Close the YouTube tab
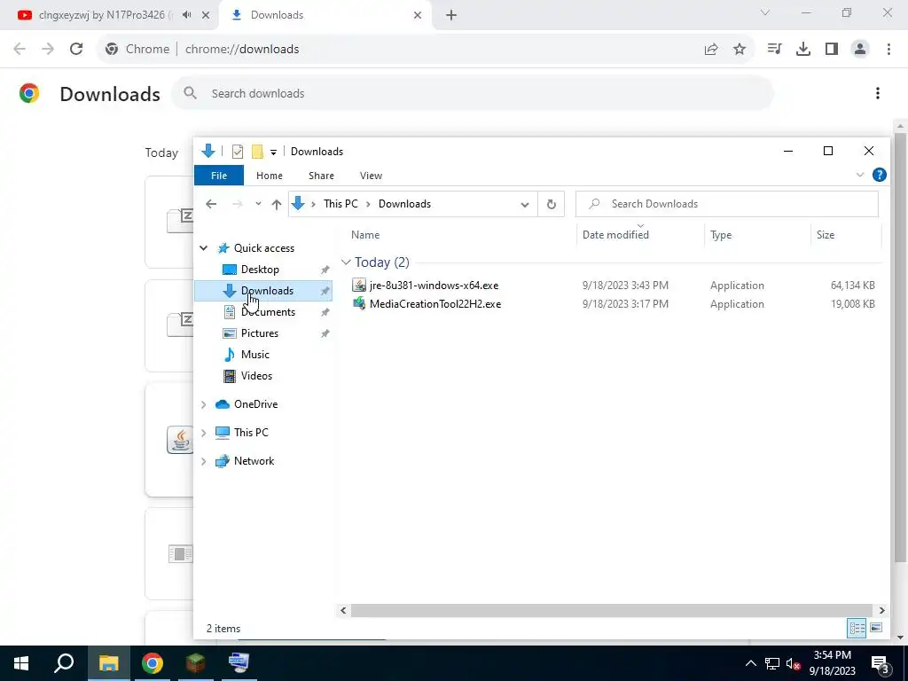The height and width of the screenshot is (681, 908). pos(206,15)
